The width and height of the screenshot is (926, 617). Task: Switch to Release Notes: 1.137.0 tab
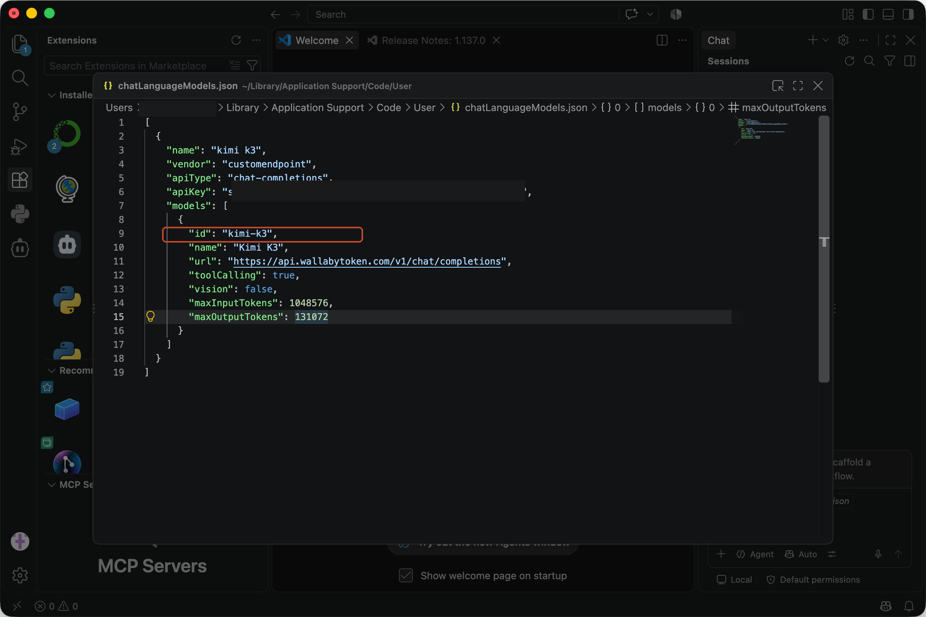point(433,40)
